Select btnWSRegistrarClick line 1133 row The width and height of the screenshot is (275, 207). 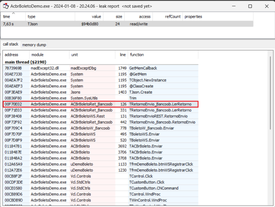(100, 164)
